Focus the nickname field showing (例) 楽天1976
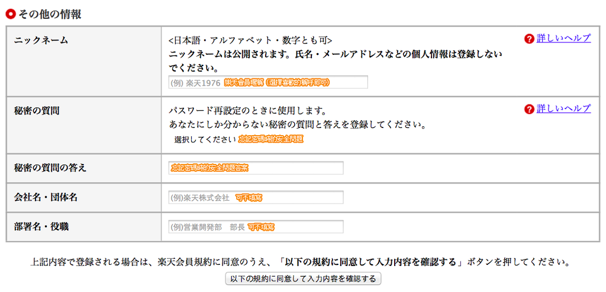Screen dimensions: 606x292 click(x=268, y=83)
